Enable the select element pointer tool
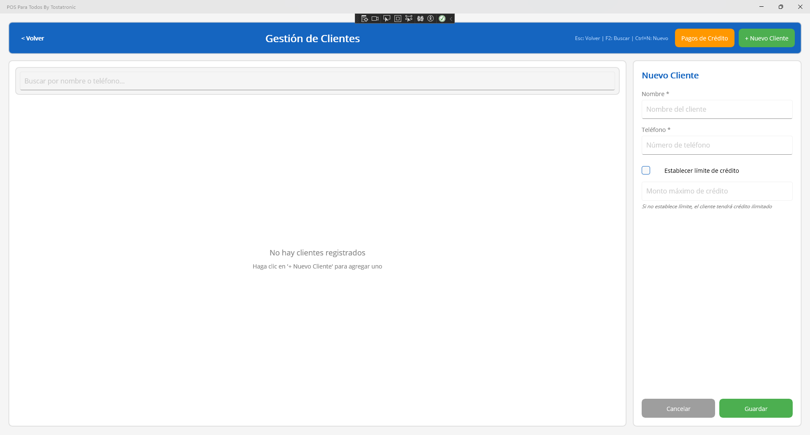This screenshot has height=435, width=810. point(386,19)
